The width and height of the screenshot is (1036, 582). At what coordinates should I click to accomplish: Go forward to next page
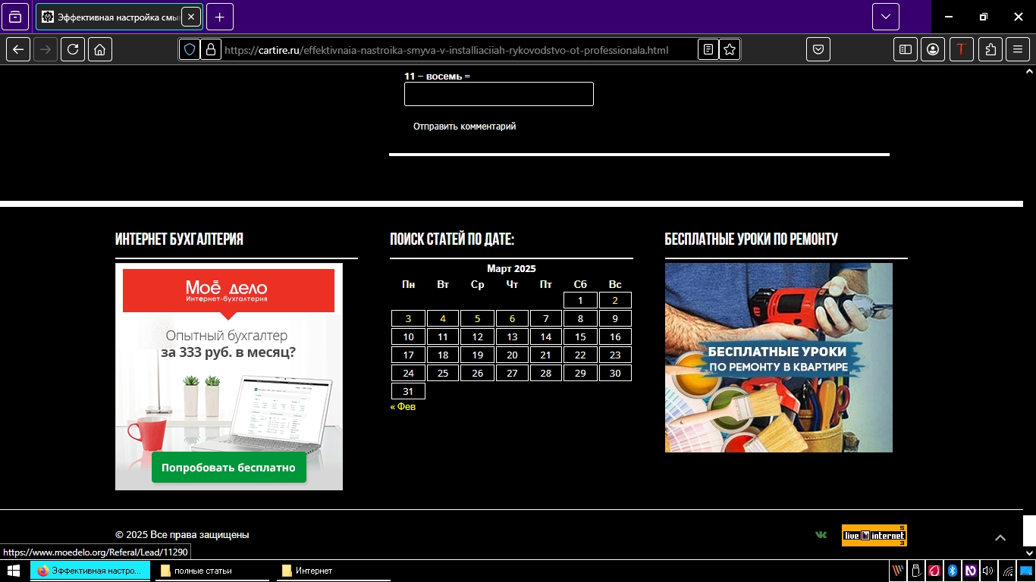point(46,49)
